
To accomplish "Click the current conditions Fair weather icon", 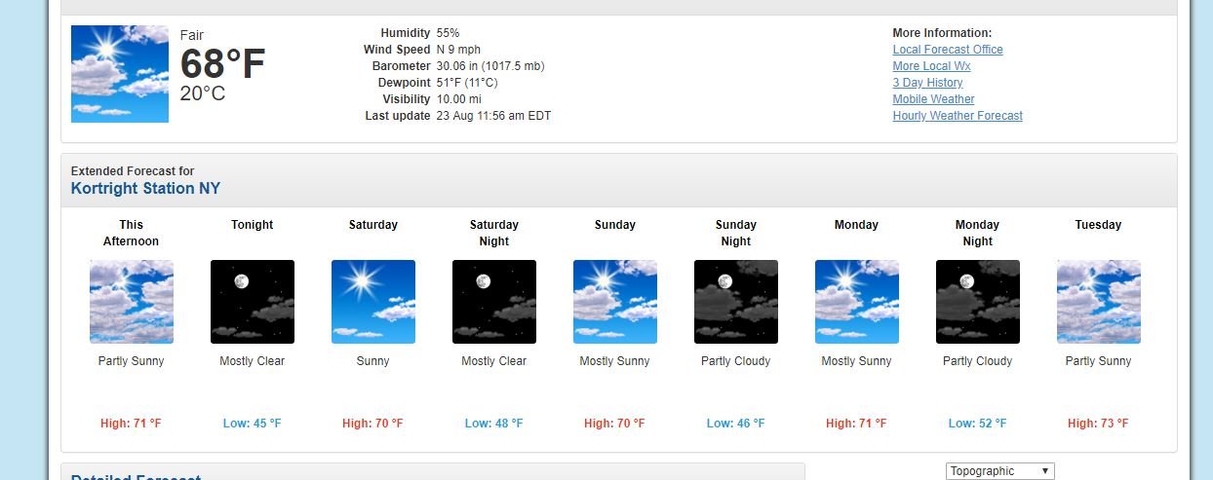I will tap(120, 74).
